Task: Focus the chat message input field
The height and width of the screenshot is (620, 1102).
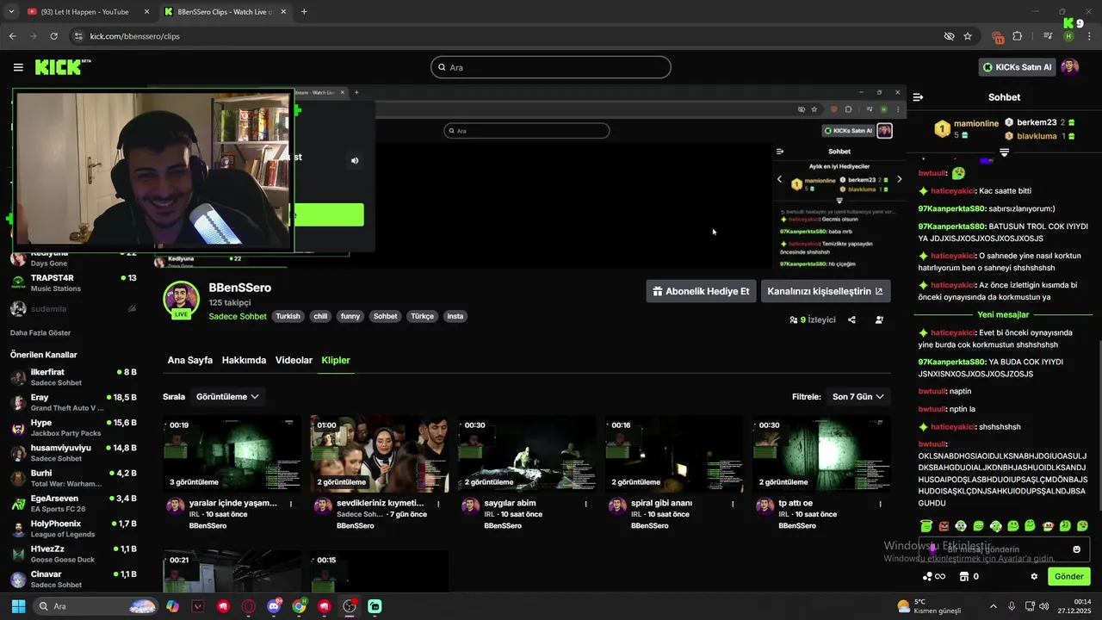Action: tap(1003, 549)
